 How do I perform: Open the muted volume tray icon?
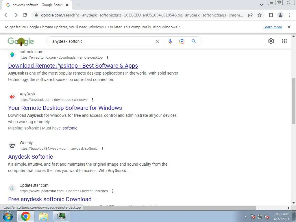coord(267,217)
